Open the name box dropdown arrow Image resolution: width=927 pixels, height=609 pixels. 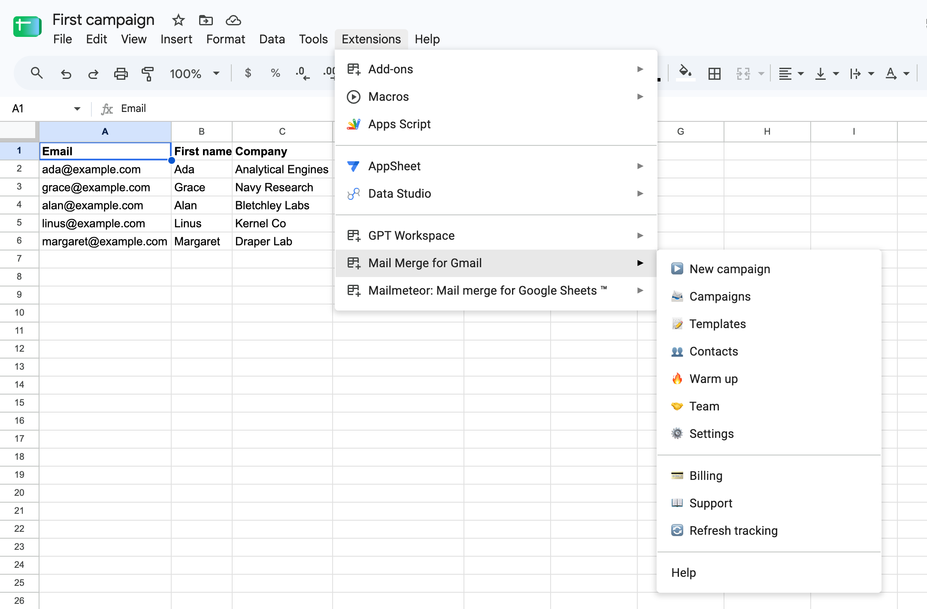click(77, 109)
